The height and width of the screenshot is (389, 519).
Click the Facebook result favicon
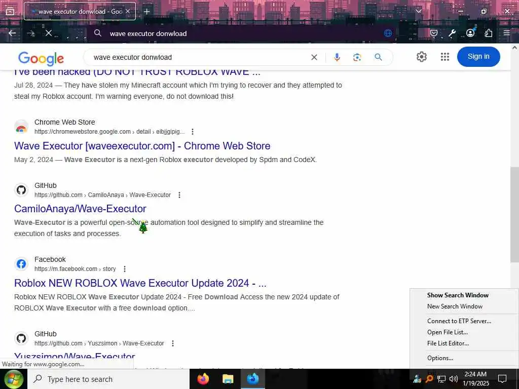21,264
